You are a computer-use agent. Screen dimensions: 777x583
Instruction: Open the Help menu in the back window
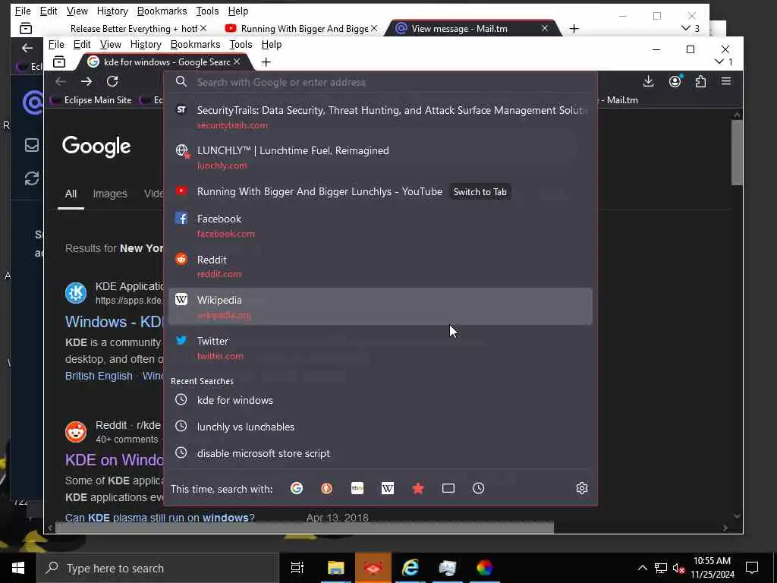click(238, 11)
